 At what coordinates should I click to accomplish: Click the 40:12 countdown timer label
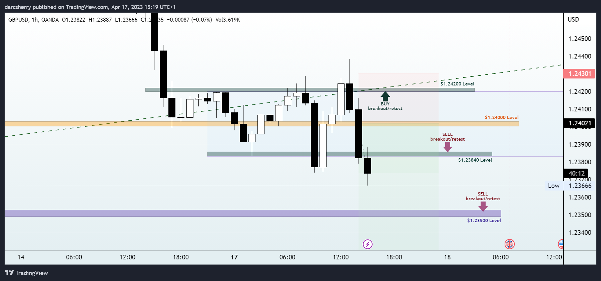coord(576,173)
